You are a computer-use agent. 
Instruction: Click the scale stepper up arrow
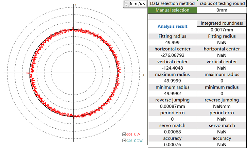pyautogui.click(x=126, y=2)
